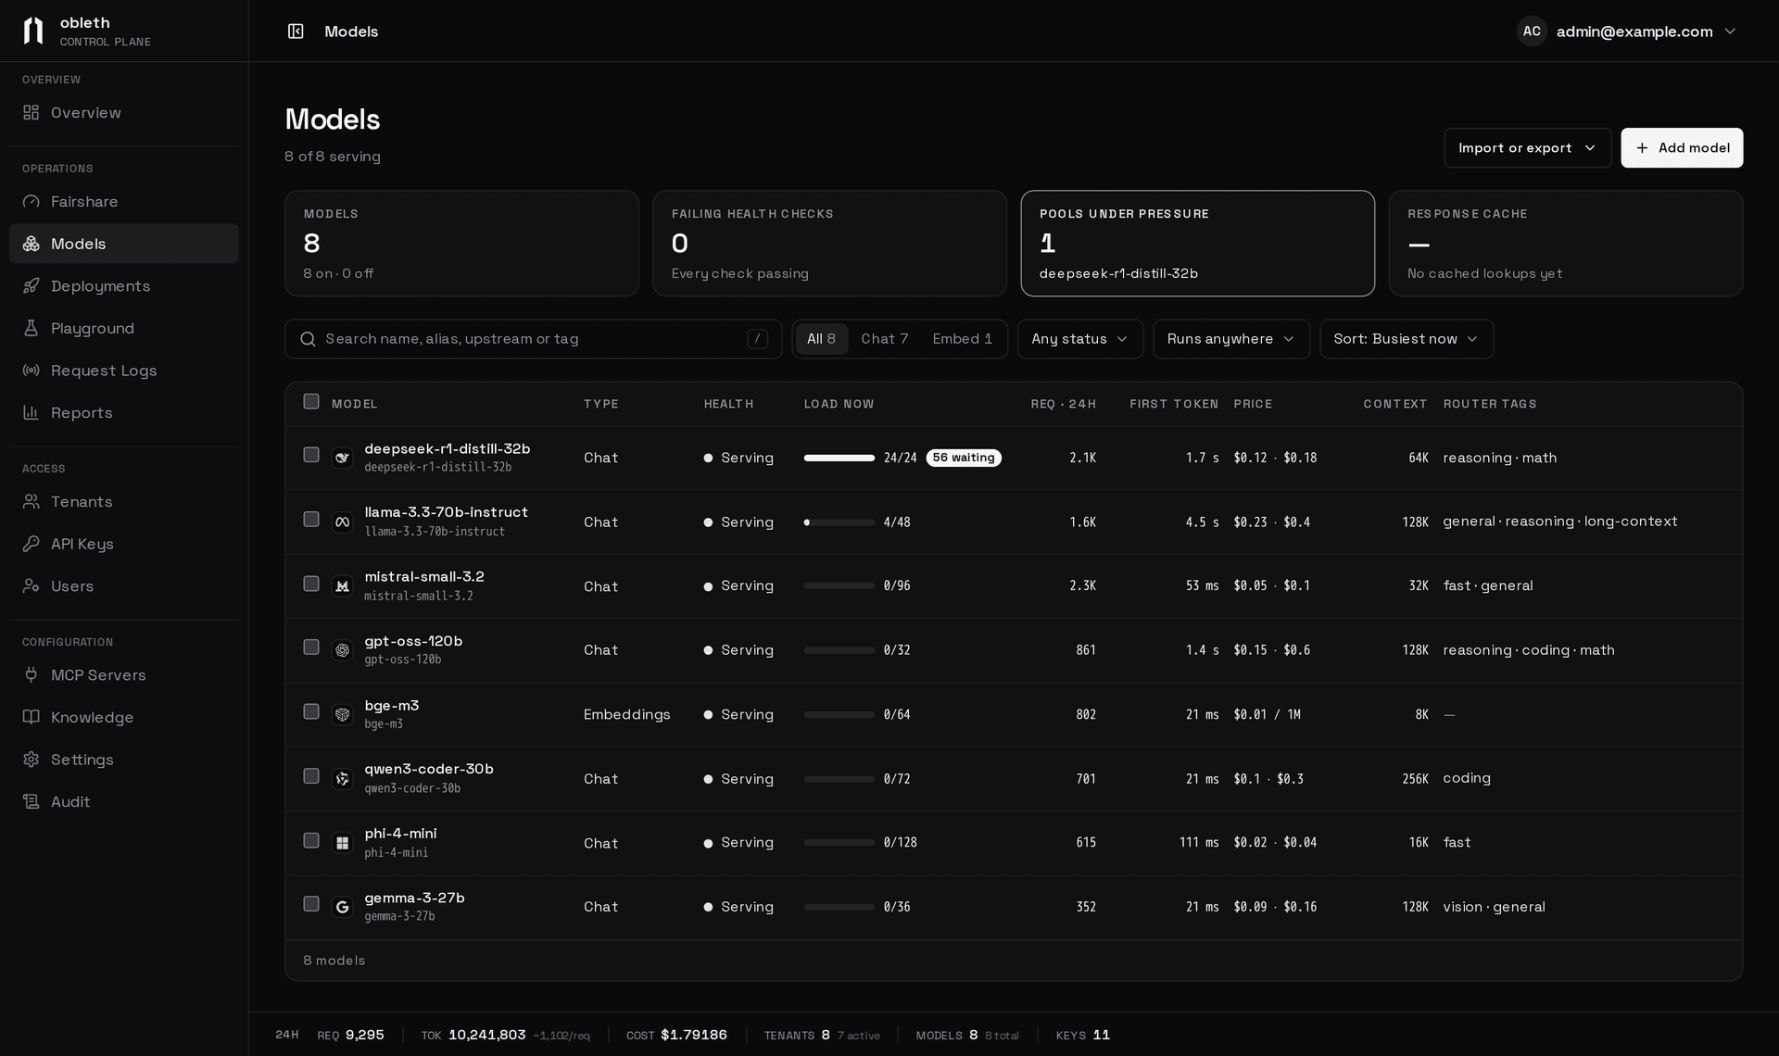The width and height of the screenshot is (1779, 1056).
Task: Go to Overview in the sidebar
Action: pos(124,112)
